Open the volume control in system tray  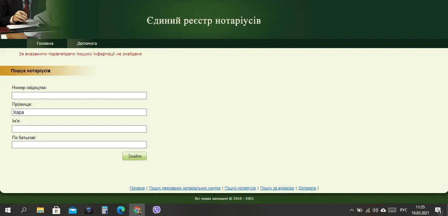[x=375, y=210]
